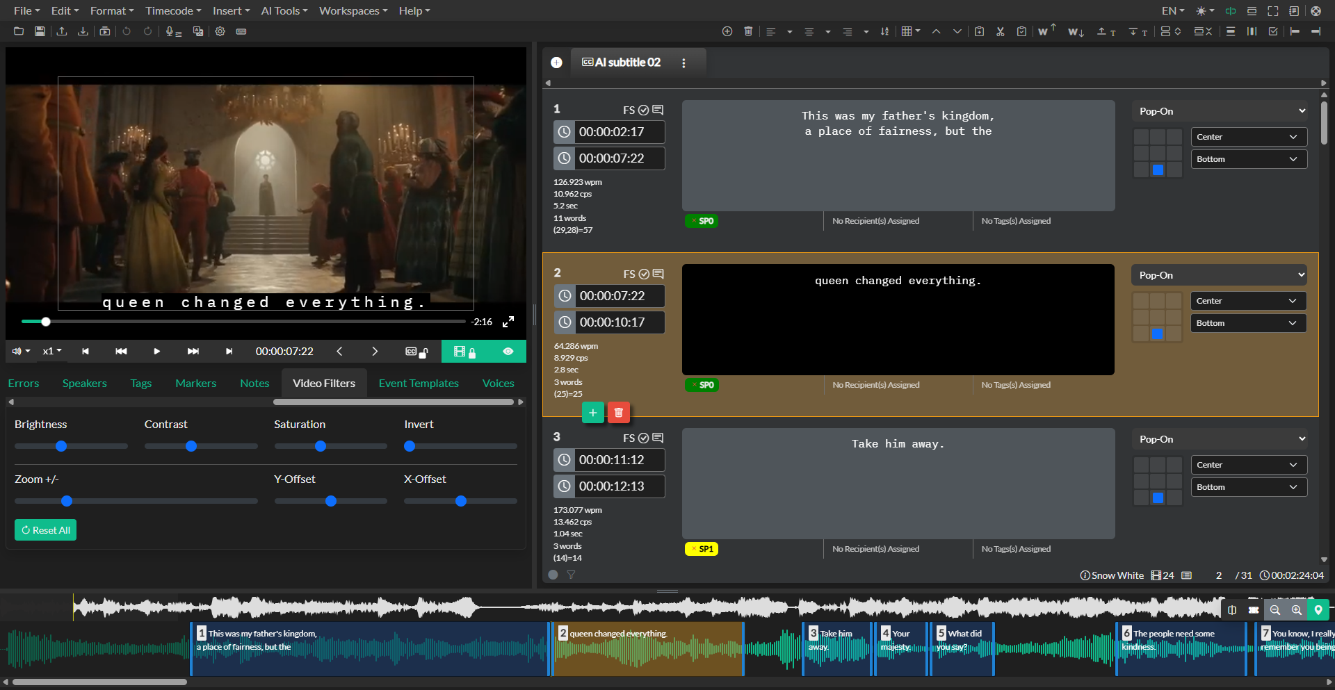Open the Speakers tab

tap(84, 383)
